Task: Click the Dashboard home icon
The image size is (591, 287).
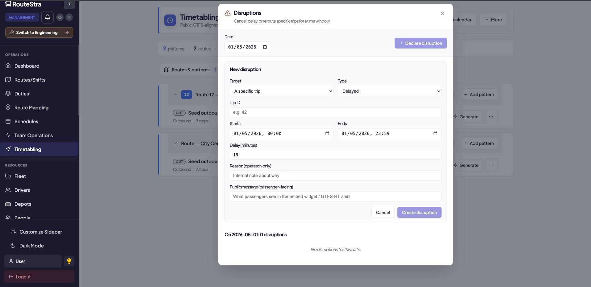Action: point(8,65)
